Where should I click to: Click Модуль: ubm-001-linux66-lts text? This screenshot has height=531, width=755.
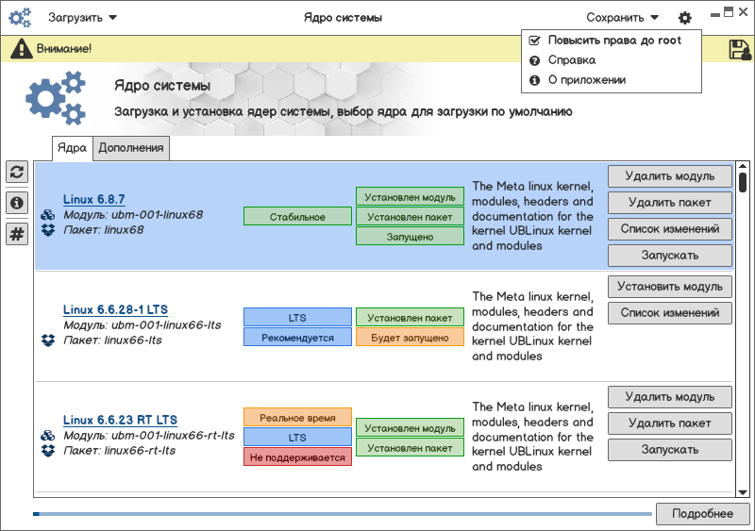click(143, 325)
